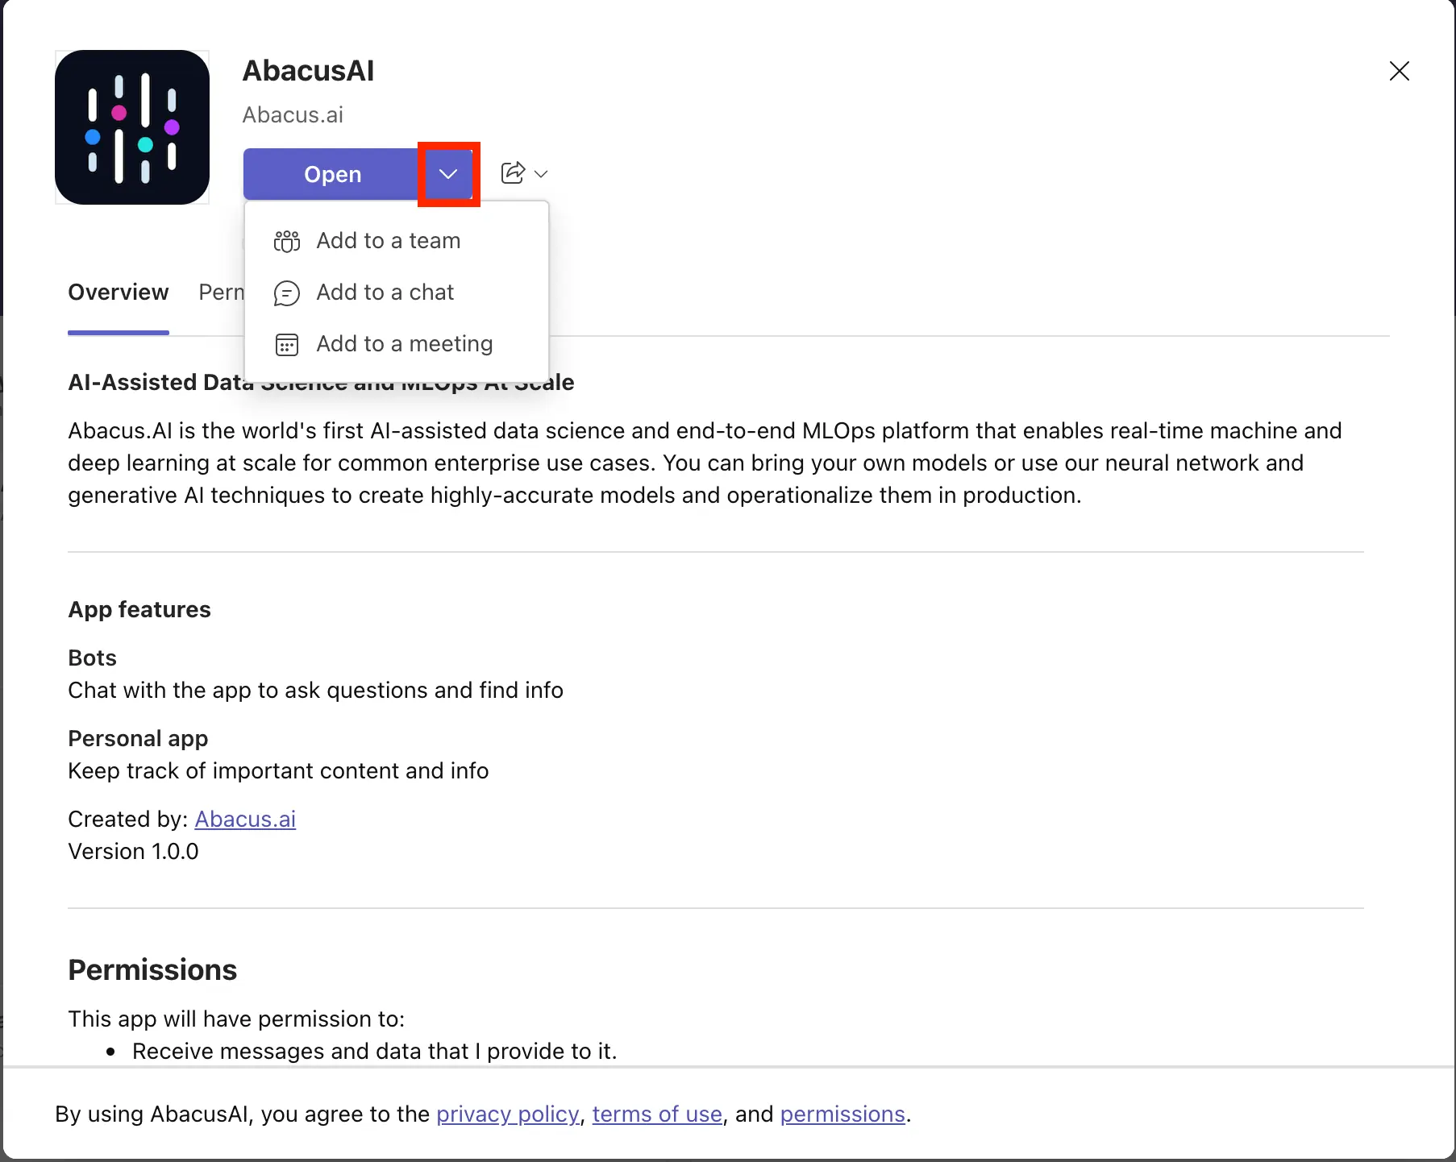Click the Bots feature heading
The image size is (1456, 1162).
click(92, 658)
